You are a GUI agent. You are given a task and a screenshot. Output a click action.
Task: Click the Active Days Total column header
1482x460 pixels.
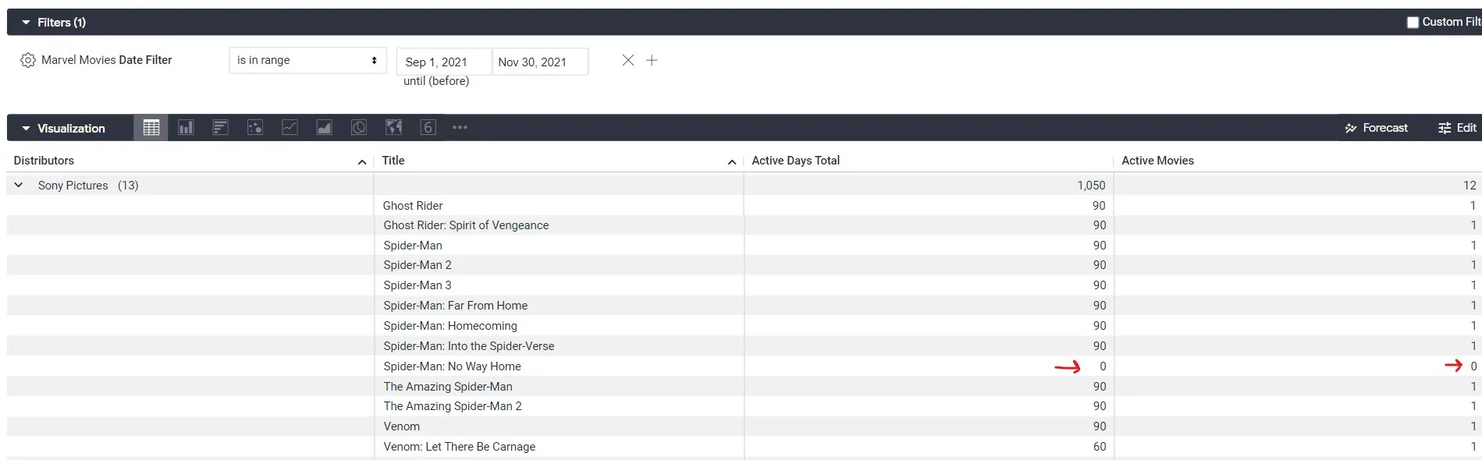(795, 161)
